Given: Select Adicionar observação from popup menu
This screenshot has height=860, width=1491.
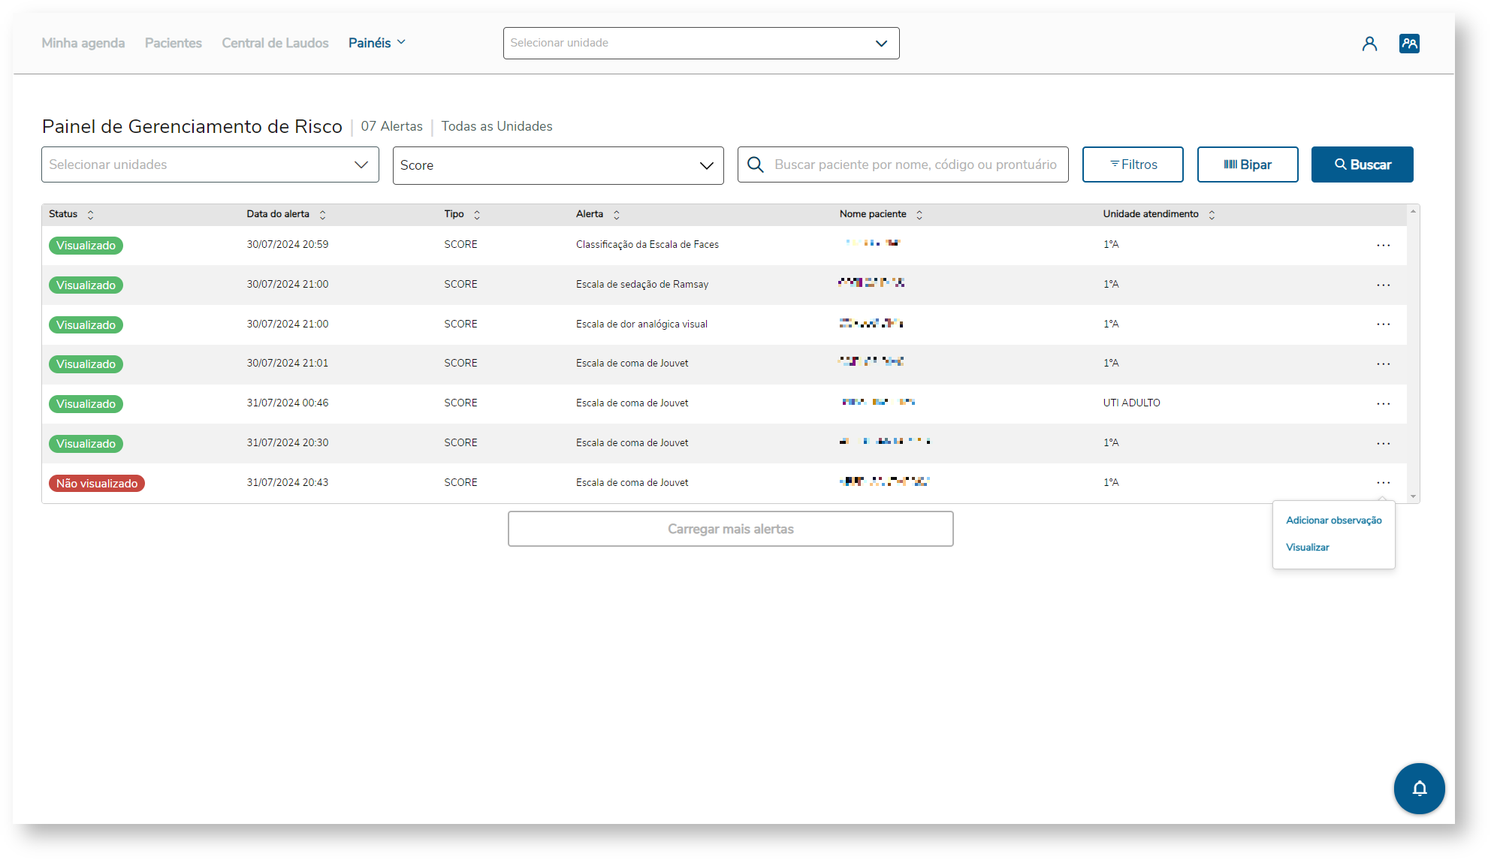Looking at the screenshot, I should (x=1333, y=521).
